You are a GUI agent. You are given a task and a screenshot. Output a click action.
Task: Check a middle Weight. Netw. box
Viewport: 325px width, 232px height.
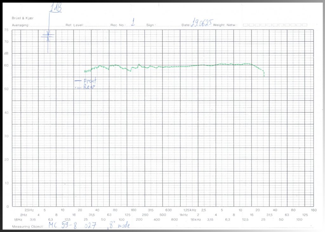pos(275,25)
